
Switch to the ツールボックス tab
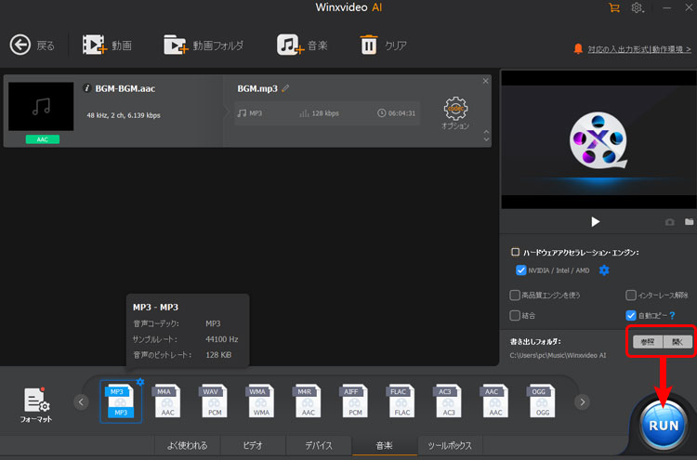click(450, 445)
